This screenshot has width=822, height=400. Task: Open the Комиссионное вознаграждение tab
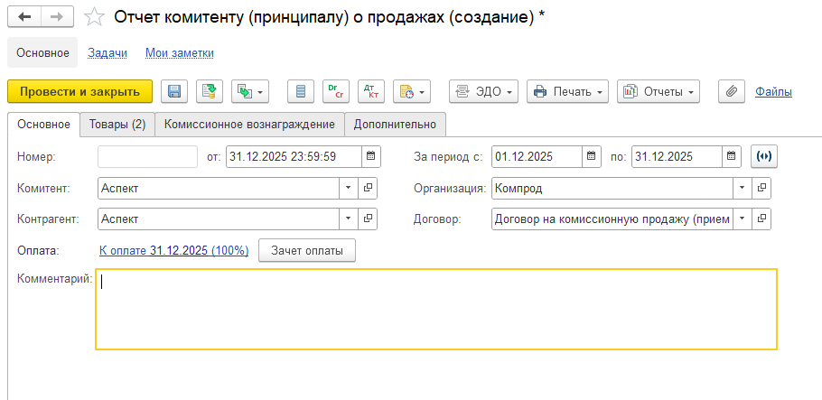pyautogui.click(x=249, y=124)
